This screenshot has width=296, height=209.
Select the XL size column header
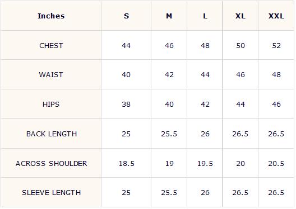(x=240, y=16)
